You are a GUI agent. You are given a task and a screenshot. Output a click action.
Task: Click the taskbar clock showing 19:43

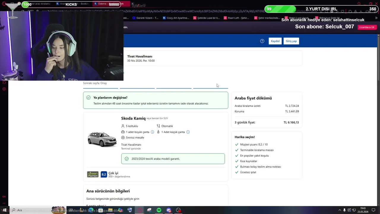pos(363,210)
